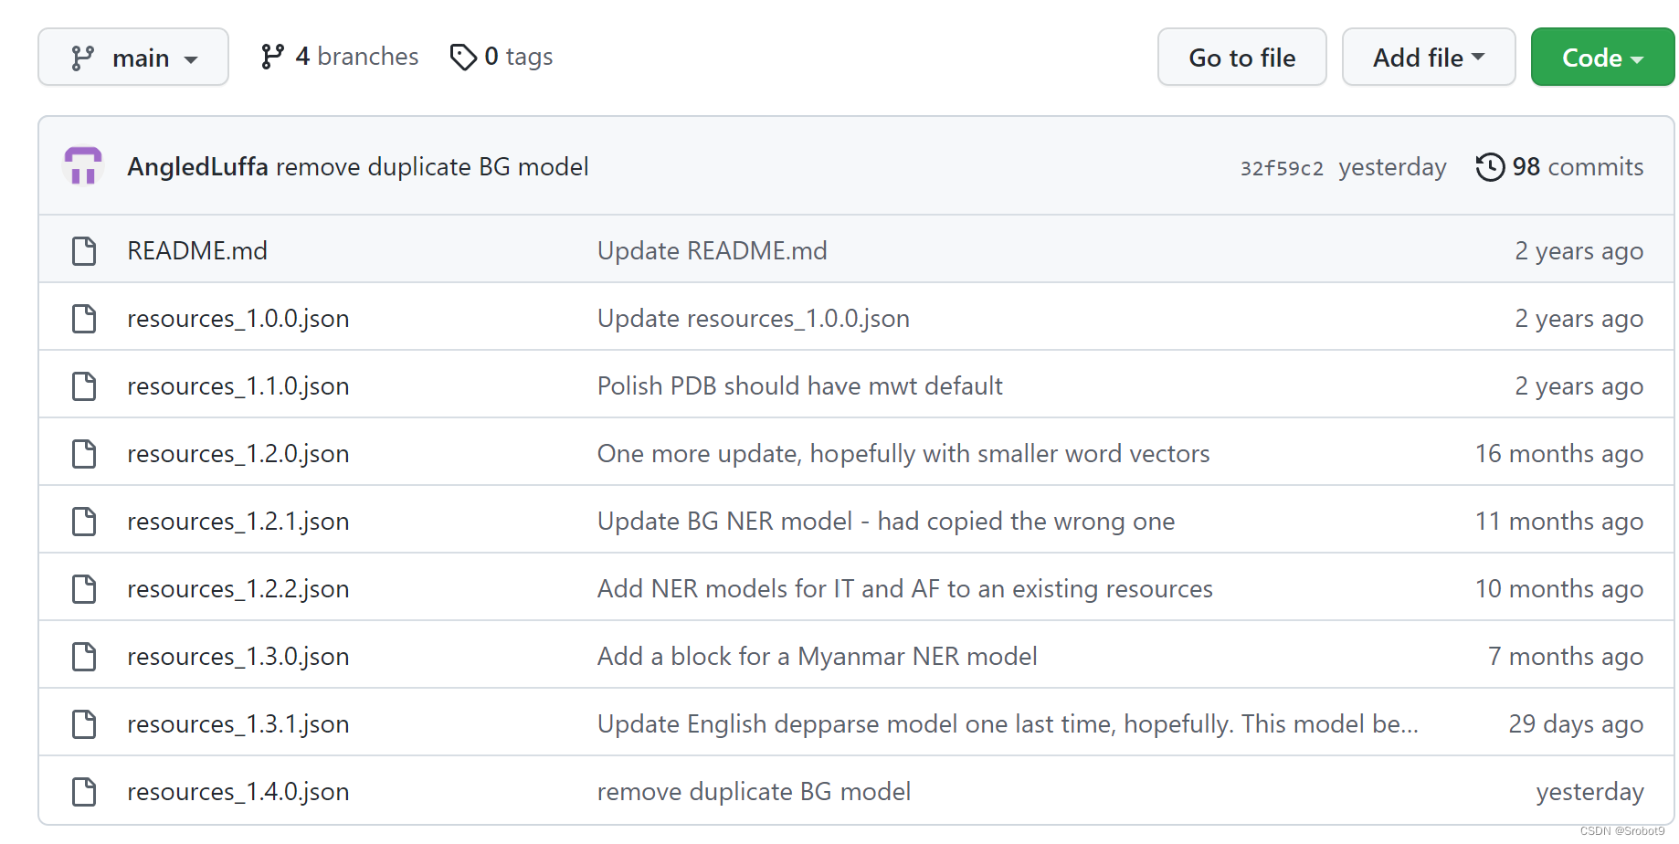1679x844 pixels.
Task: Click the file icon for resources_1.0.0.json
Action: 84,318
